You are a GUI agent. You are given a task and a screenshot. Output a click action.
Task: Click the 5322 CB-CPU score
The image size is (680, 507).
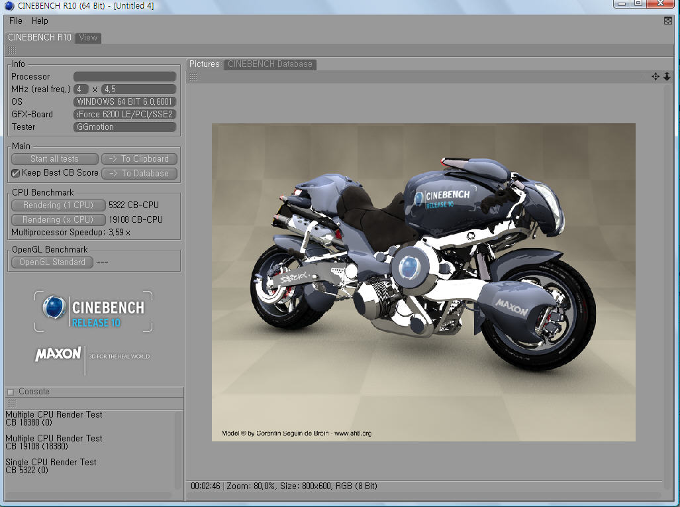coord(134,205)
